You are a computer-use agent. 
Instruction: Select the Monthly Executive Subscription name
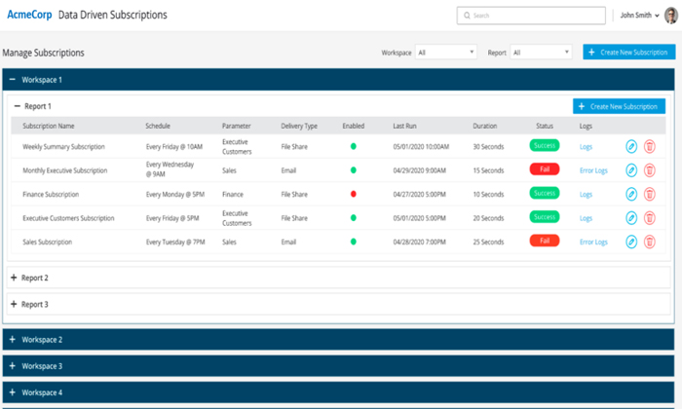(x=65, y=170)
